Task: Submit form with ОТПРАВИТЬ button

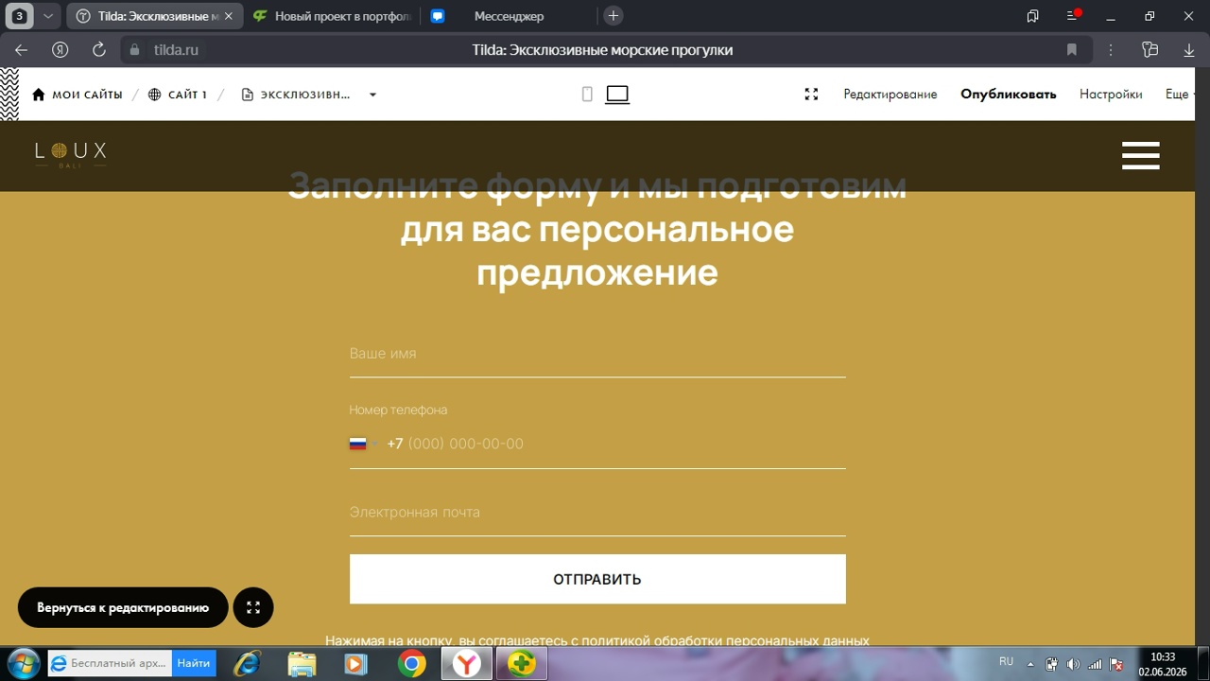Action: click(597, 579)
